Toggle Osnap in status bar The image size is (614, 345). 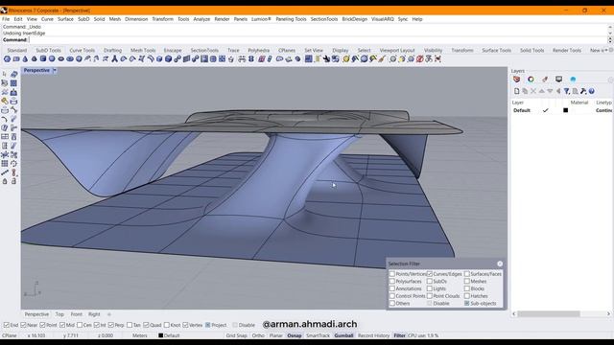point(295,335)
